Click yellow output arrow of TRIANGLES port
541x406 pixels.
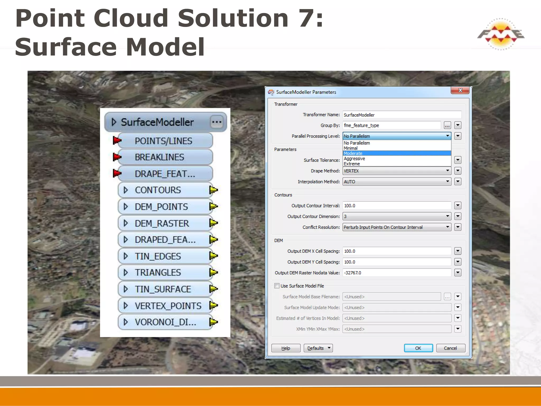213,272
